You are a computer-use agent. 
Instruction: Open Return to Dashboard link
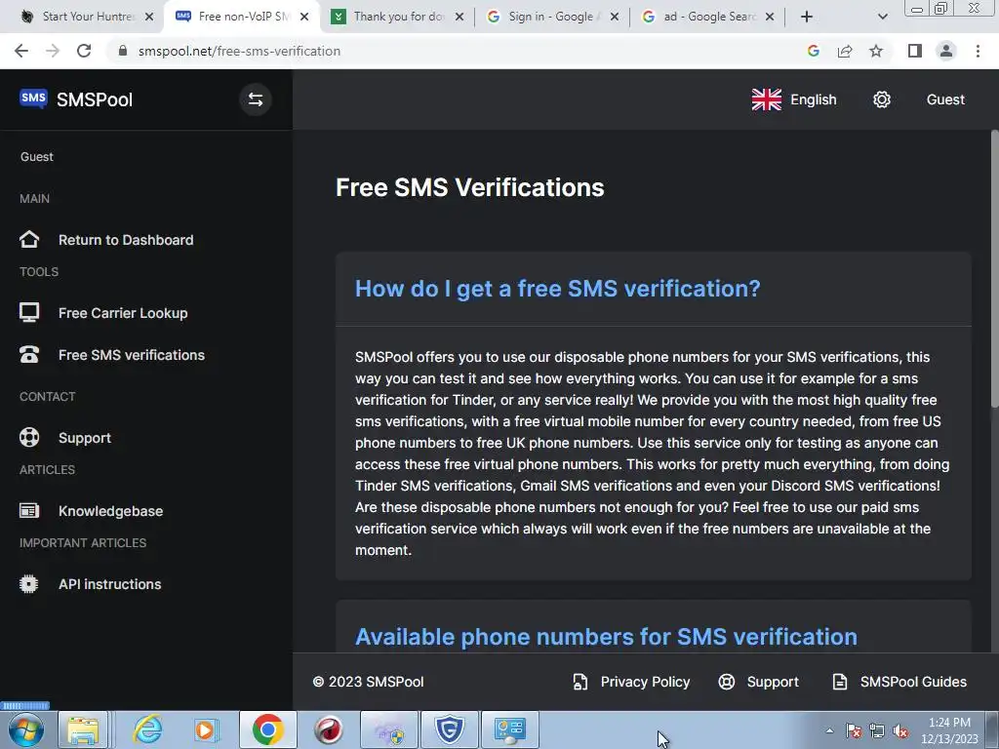point(126,240)
